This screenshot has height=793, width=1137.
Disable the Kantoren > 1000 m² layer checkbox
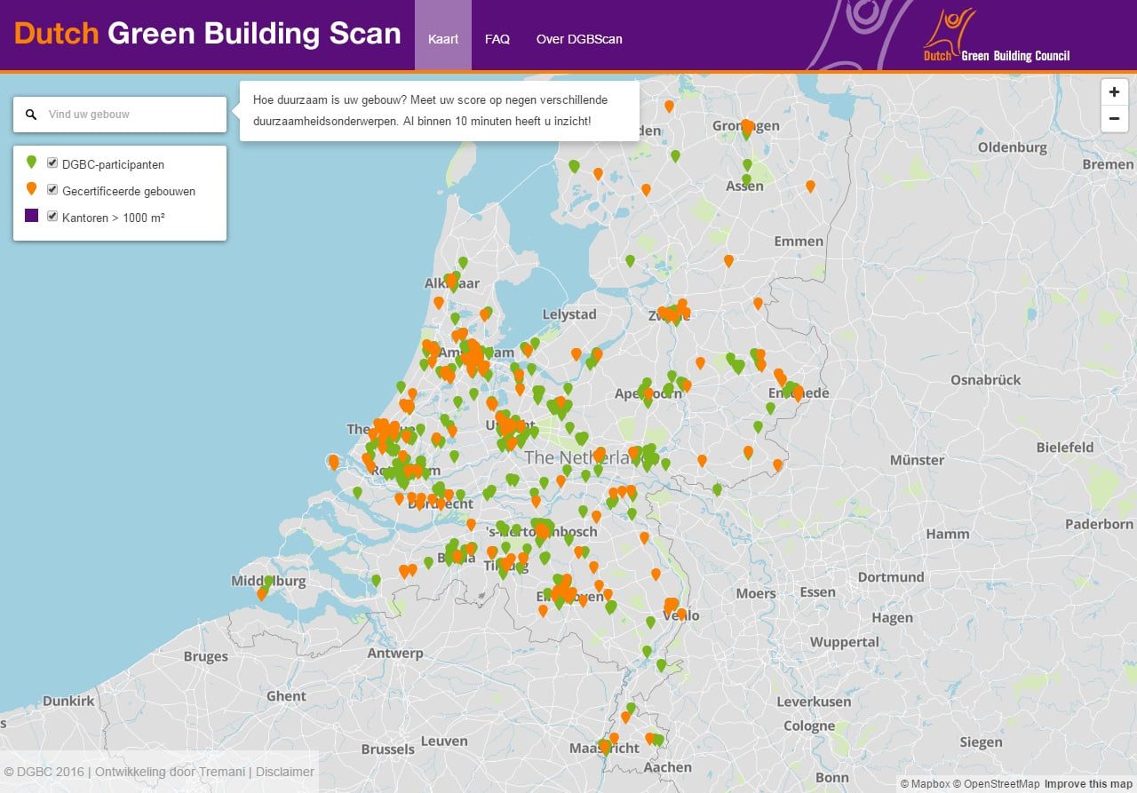coord(52,216)
